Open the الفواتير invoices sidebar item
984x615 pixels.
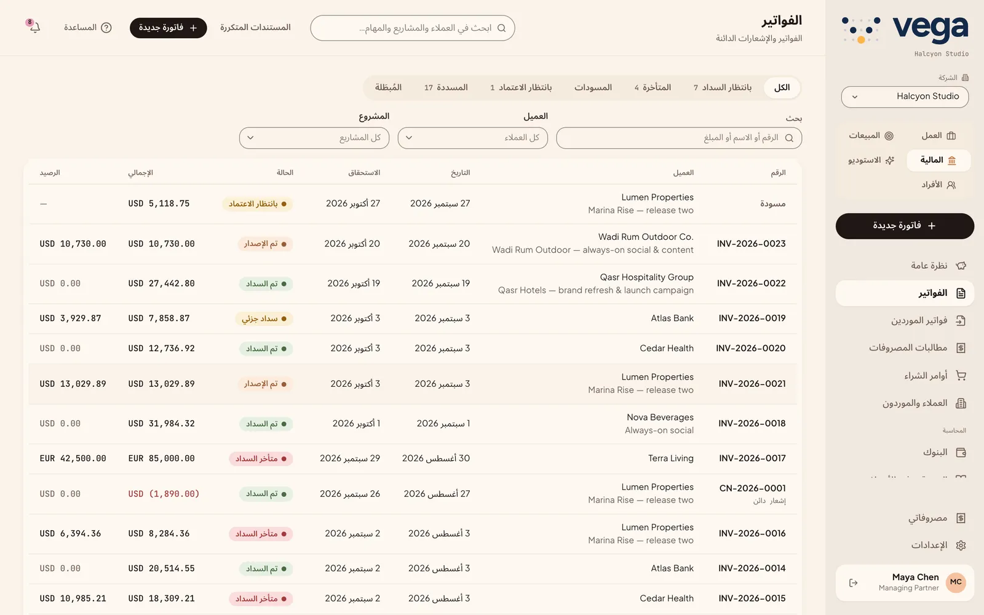click(x=905, y=293)
